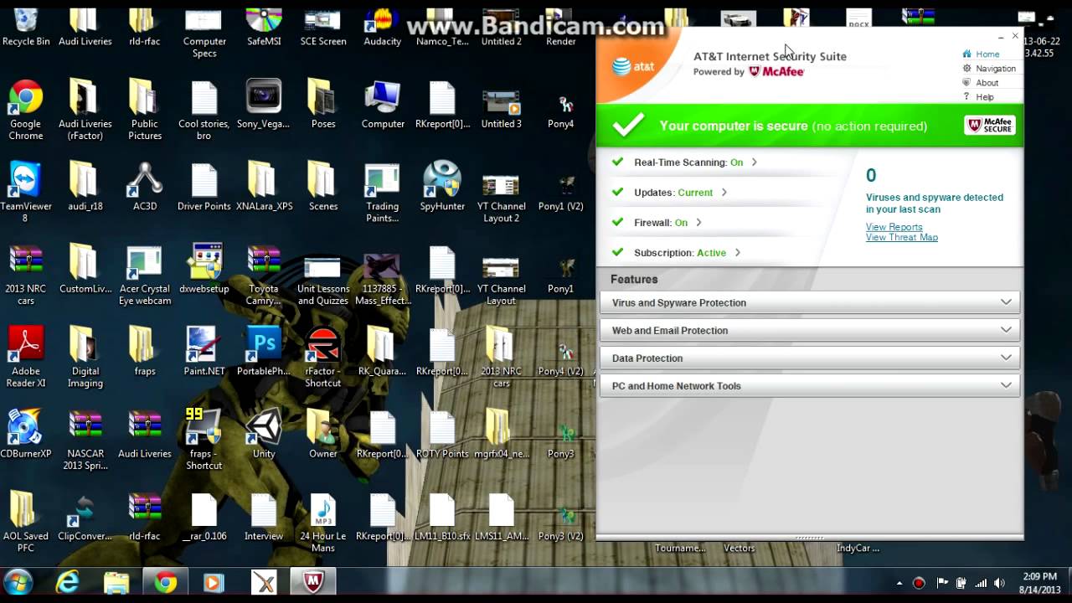Screen dimensions: 1072x603
Task: Expand Real-Time Scanning details arrow
Action: [x=754, y=162]
